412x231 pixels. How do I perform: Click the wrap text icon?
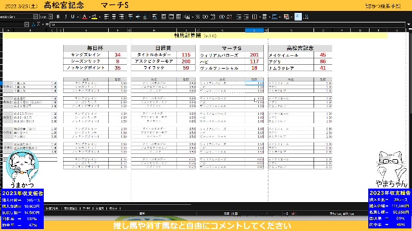[154, 17]
